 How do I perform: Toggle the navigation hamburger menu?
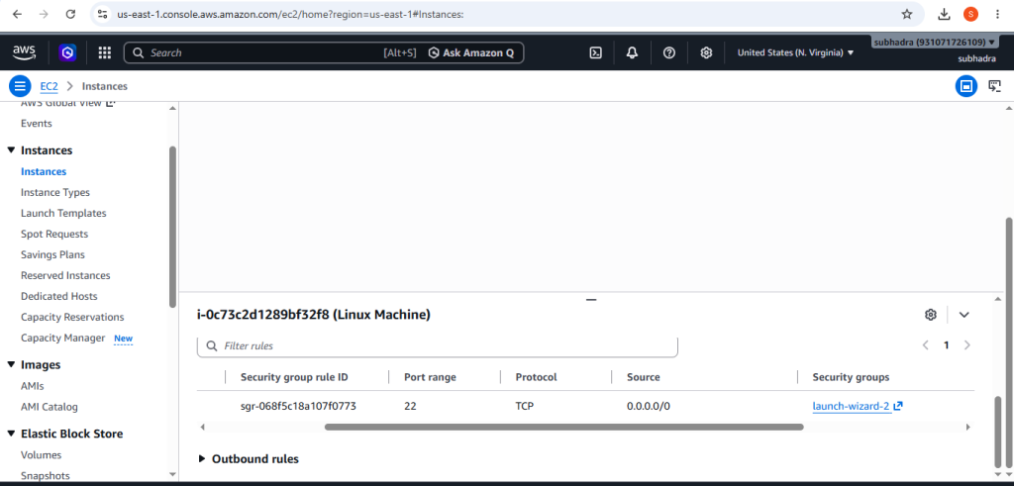(20, 86)
